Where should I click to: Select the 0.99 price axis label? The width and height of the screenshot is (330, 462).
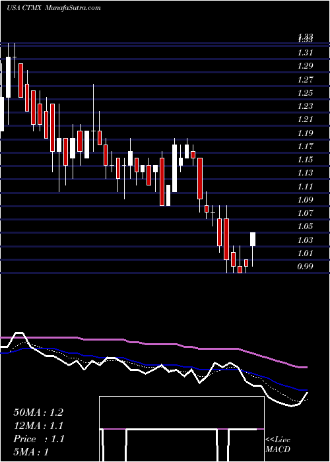305,267
